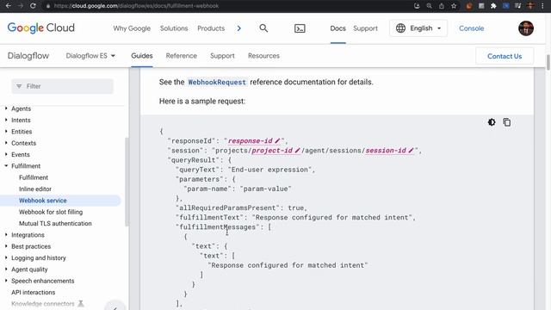Open the Console link
The image size is (551, 310).
pos(472,28)
